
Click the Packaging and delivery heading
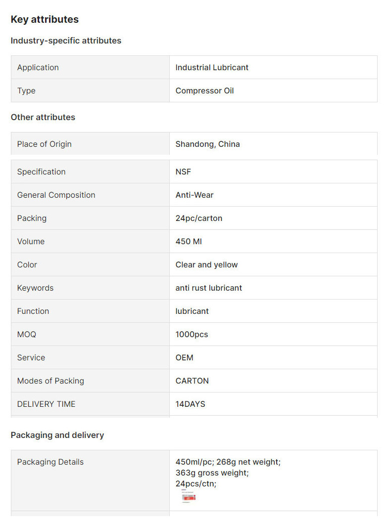tap(57, 435)
